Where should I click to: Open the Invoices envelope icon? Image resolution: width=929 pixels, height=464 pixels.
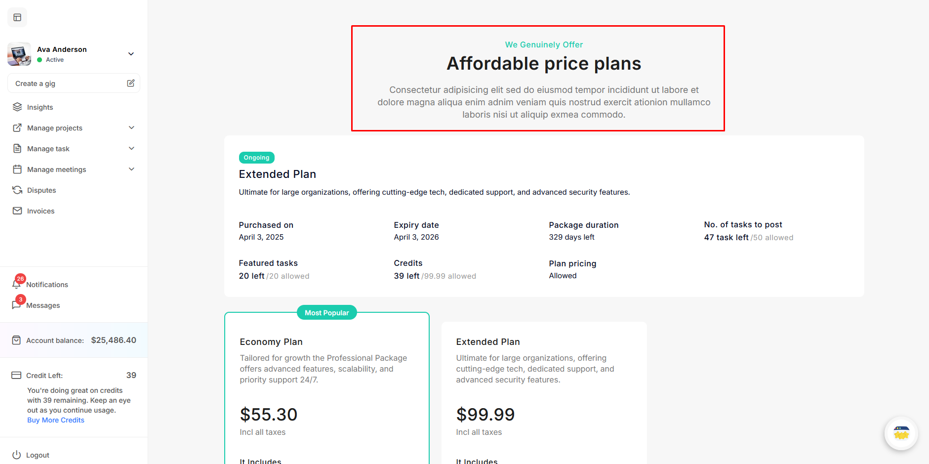tap(17, 211)
